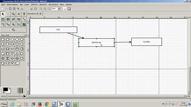Image resolution: width=191 pixels, height=107 pixels.
Task: Click the Cut scissors toolbar icon
Action: (32, 9)
